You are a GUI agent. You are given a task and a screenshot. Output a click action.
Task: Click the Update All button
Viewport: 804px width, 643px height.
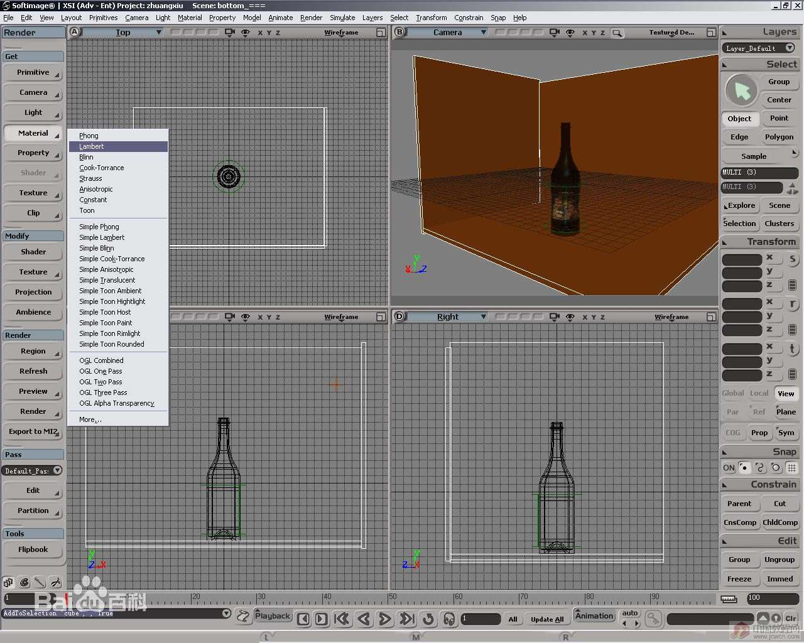click(546, 619)
